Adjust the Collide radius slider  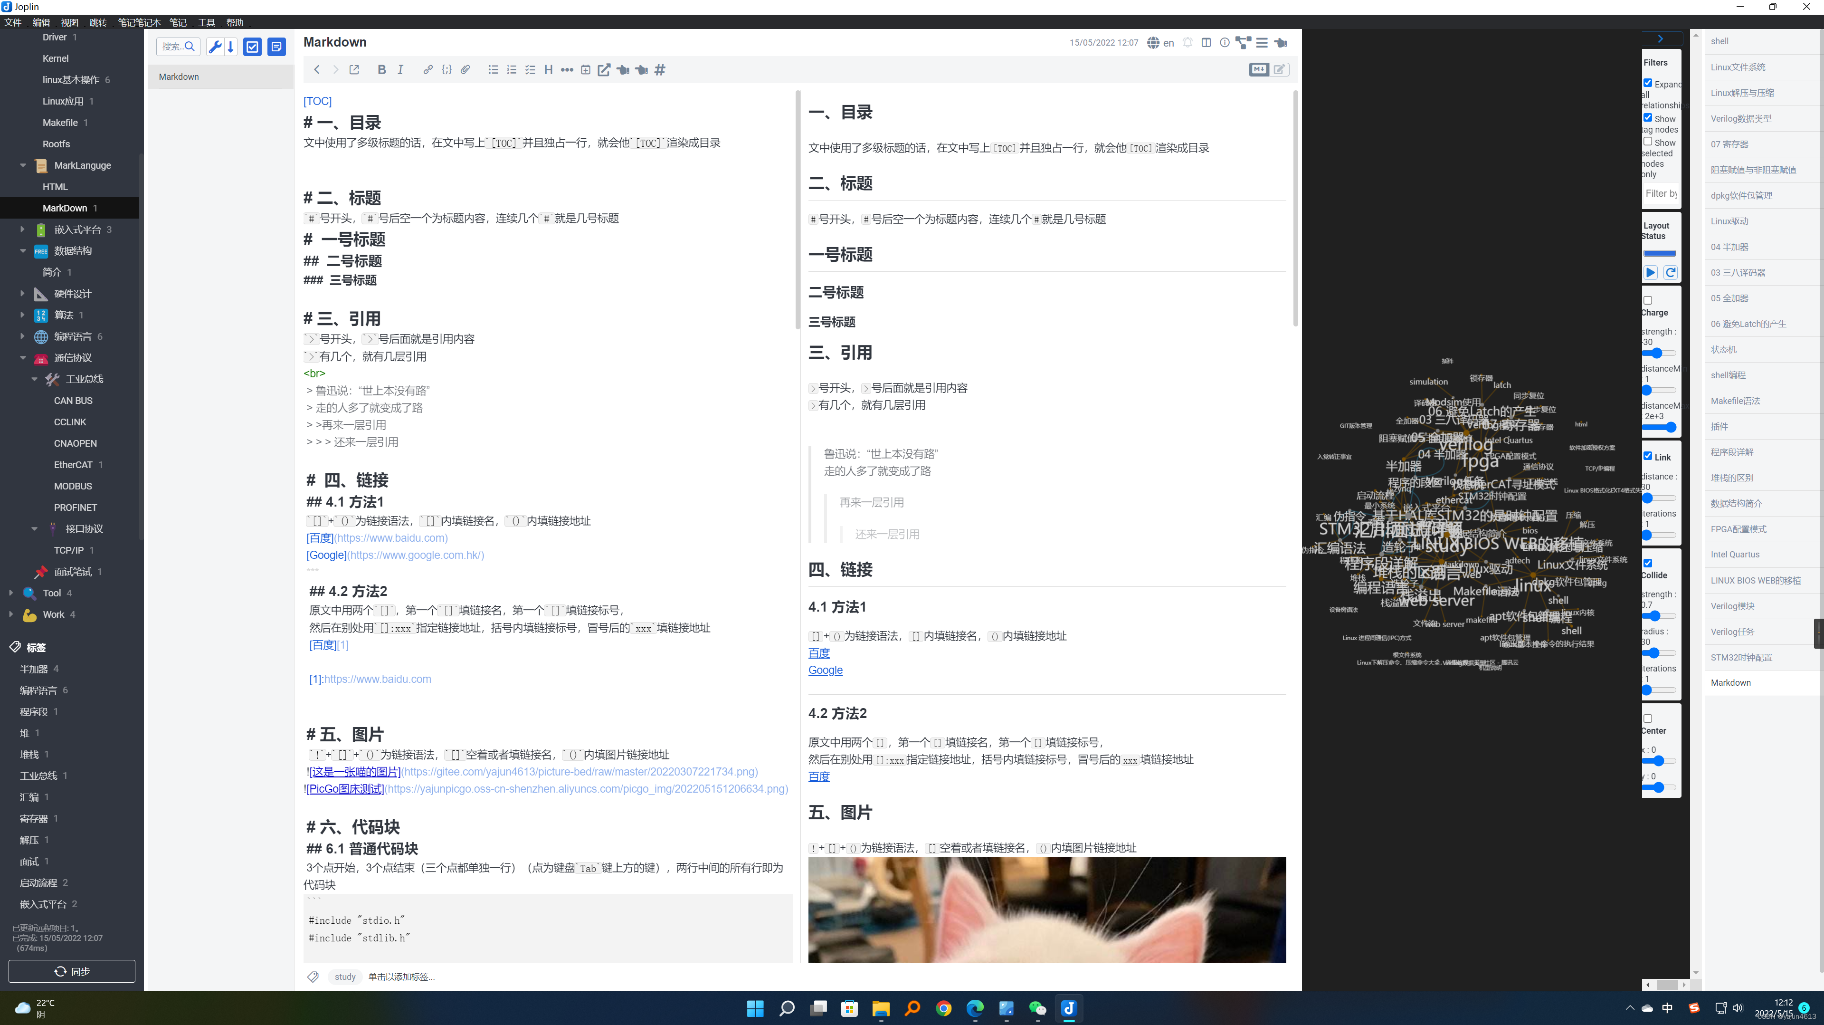coord(1659,652)
